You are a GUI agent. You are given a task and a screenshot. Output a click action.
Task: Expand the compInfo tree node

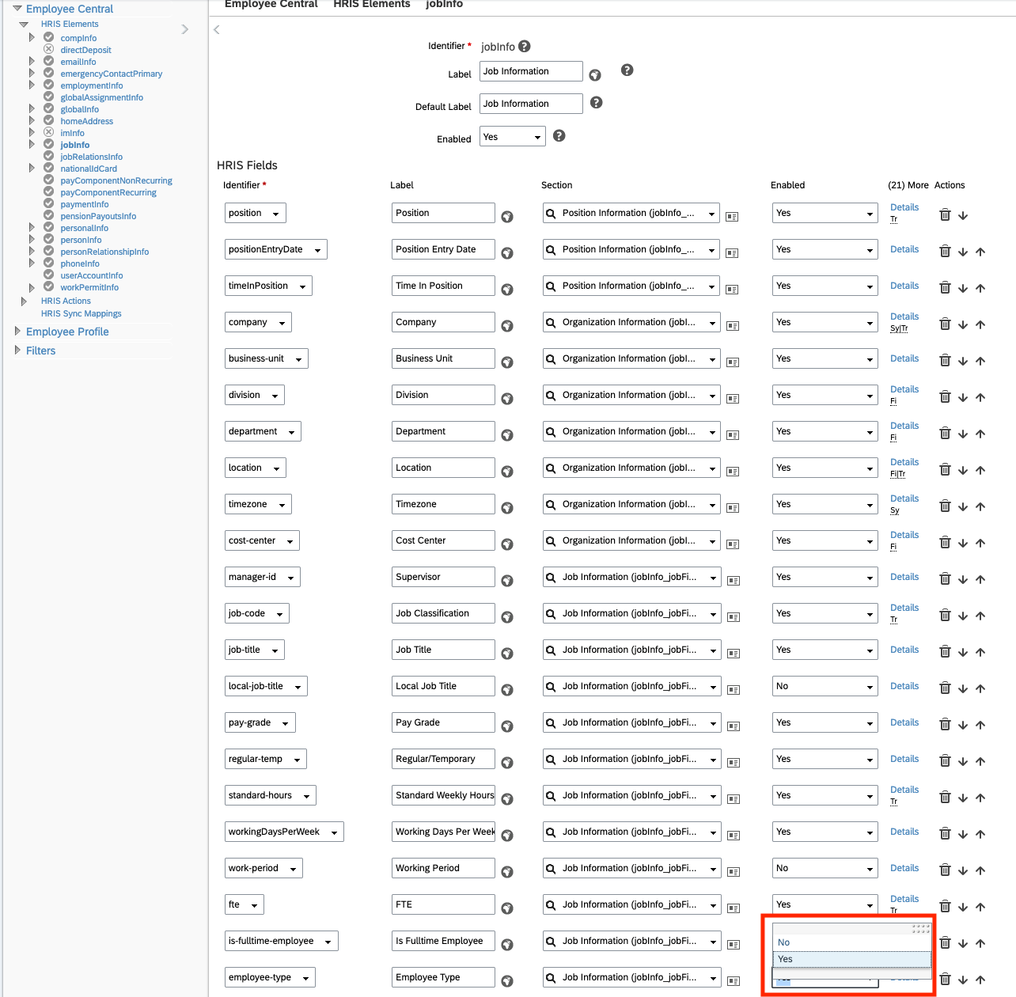click(x=32, y=37)
